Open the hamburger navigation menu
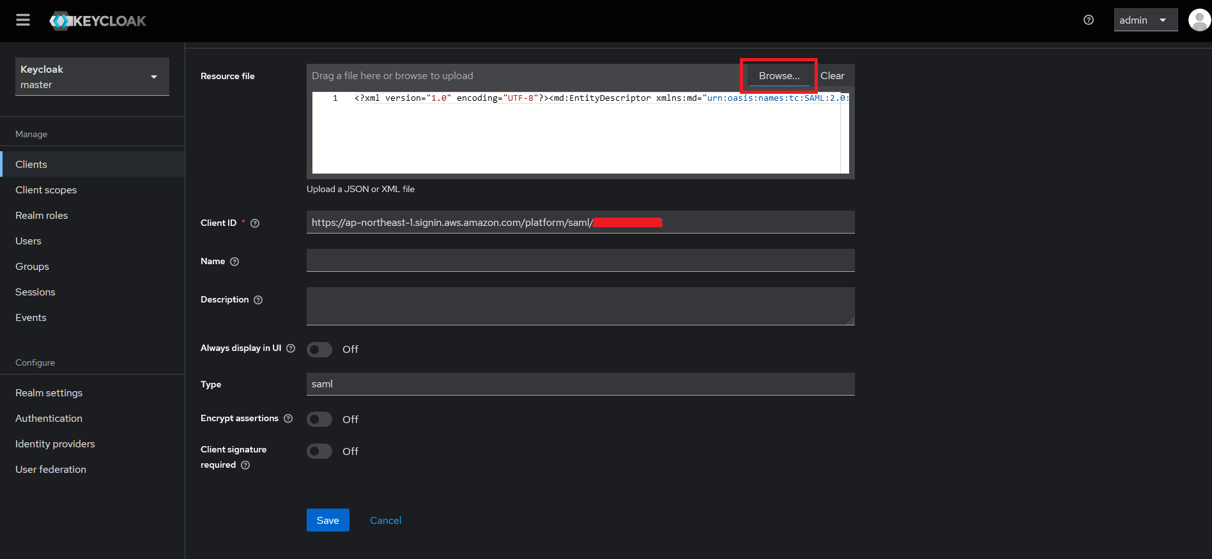The image size is (1212, 559). 23,20
